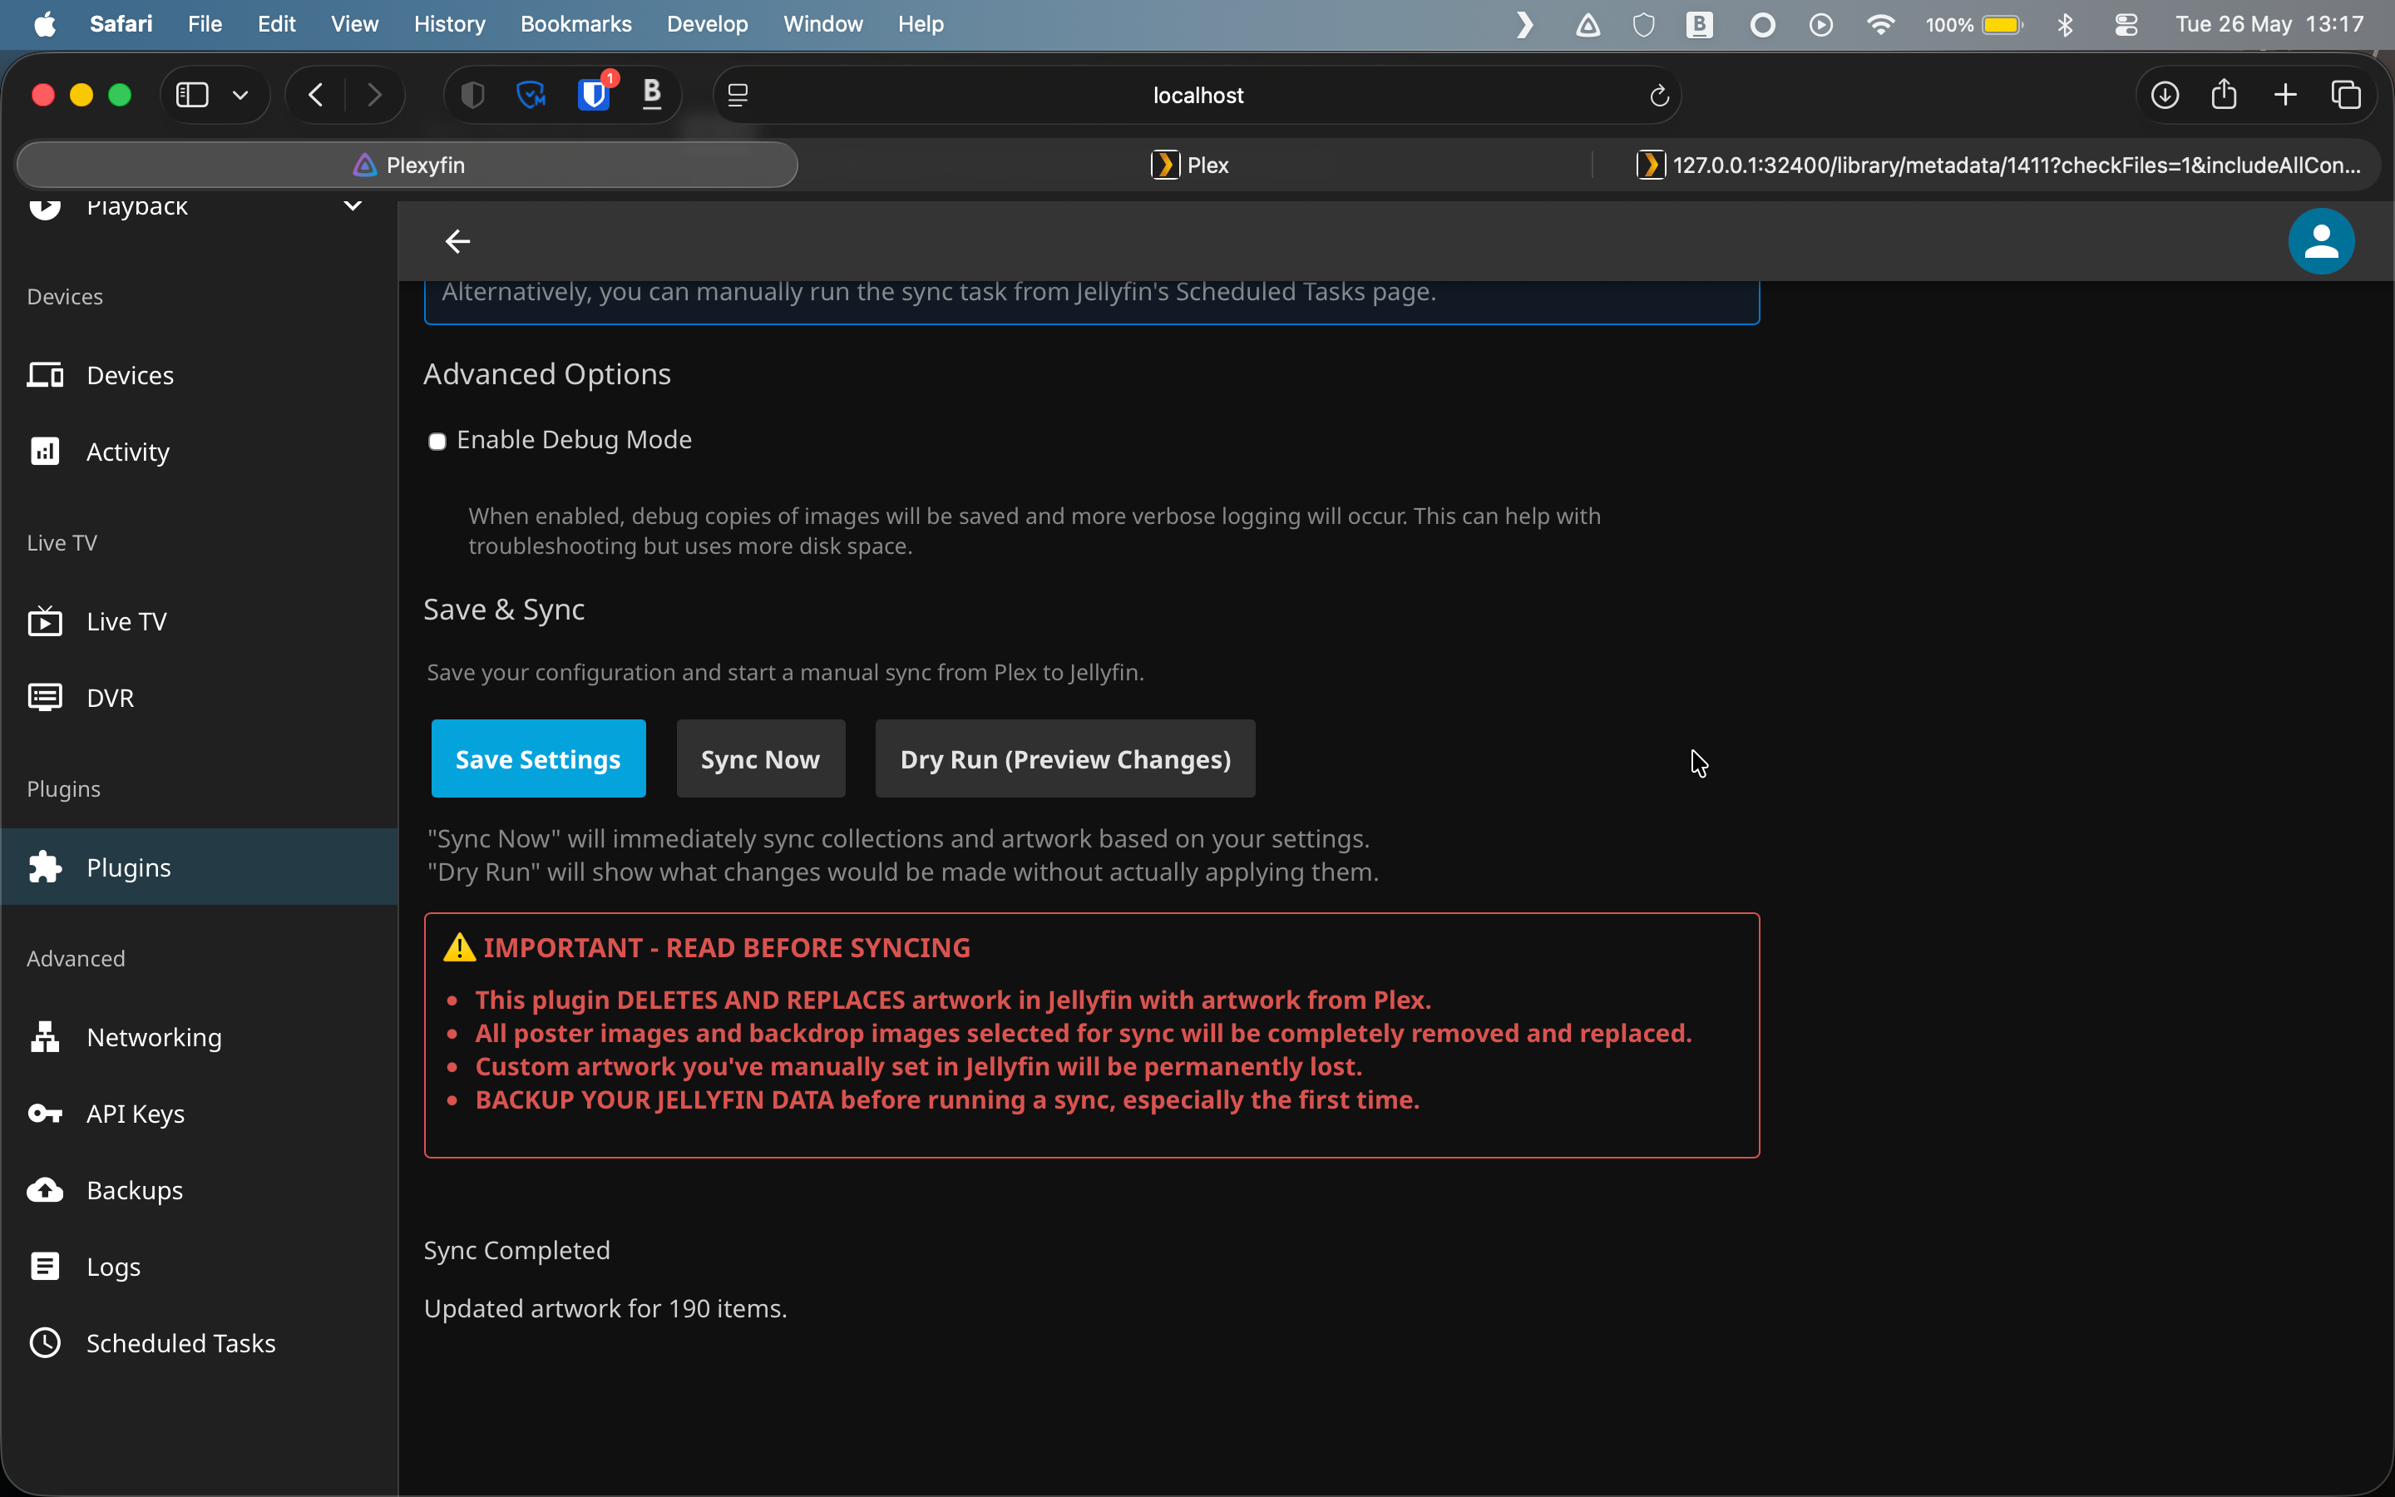Show the tab overview
Screen dimensions: 2395x1497
(2347, 95)
